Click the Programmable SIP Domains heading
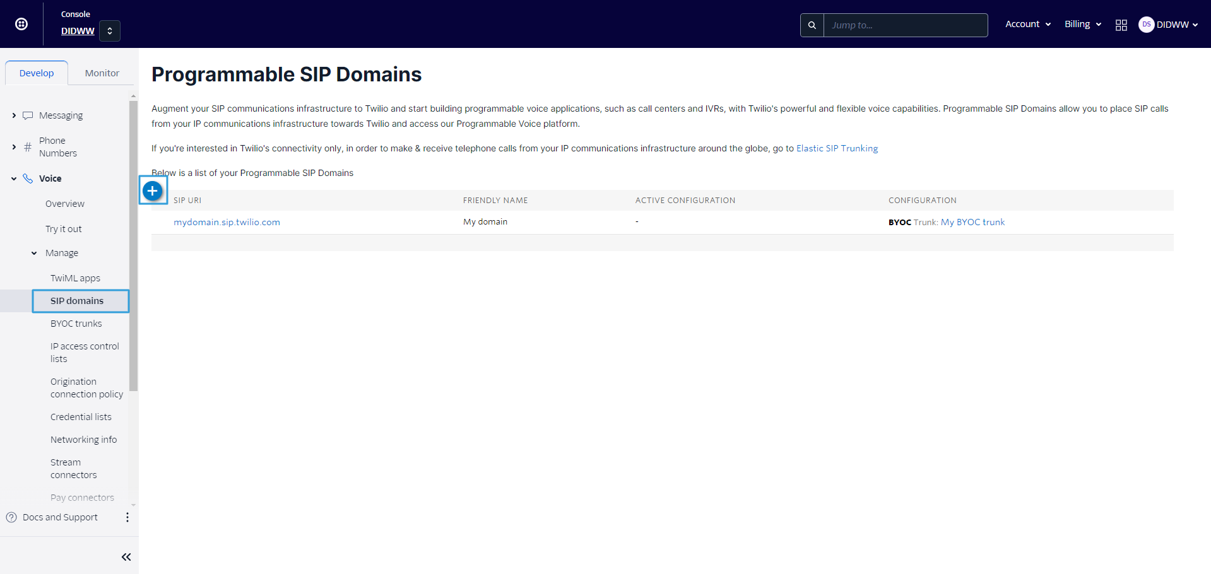The height and width of the screenshot is (574, 1211). point(287,74)
